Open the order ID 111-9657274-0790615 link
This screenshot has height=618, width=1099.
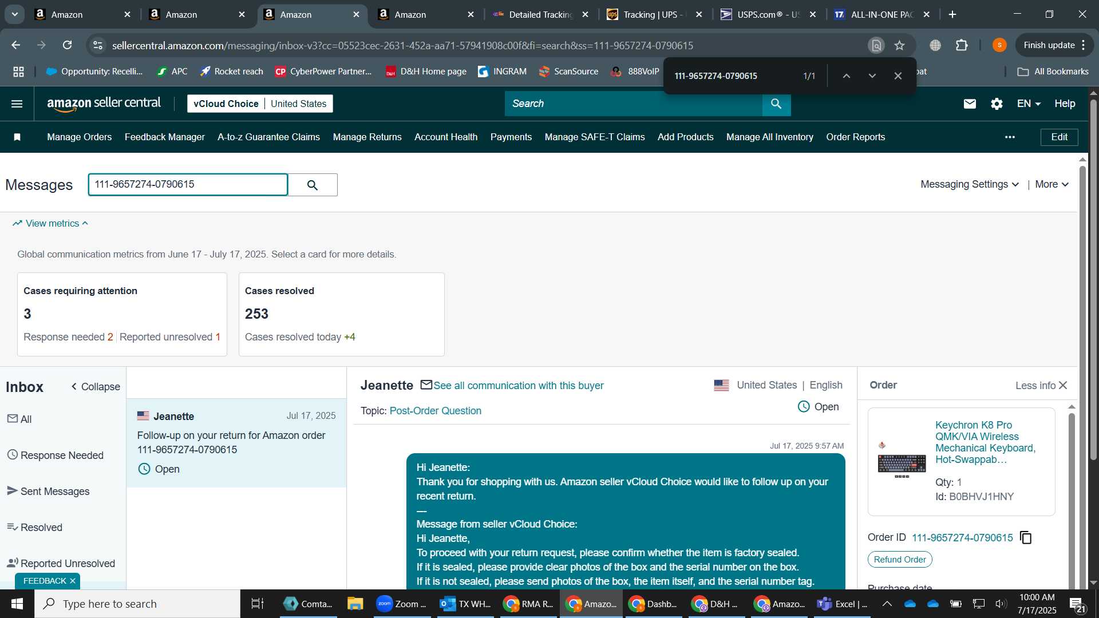pyautogui.click(x=962, y=538)
